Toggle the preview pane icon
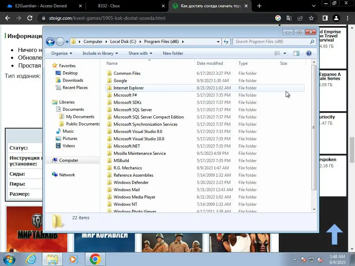Viewport: 355px width, 266px height. point(296,53)
